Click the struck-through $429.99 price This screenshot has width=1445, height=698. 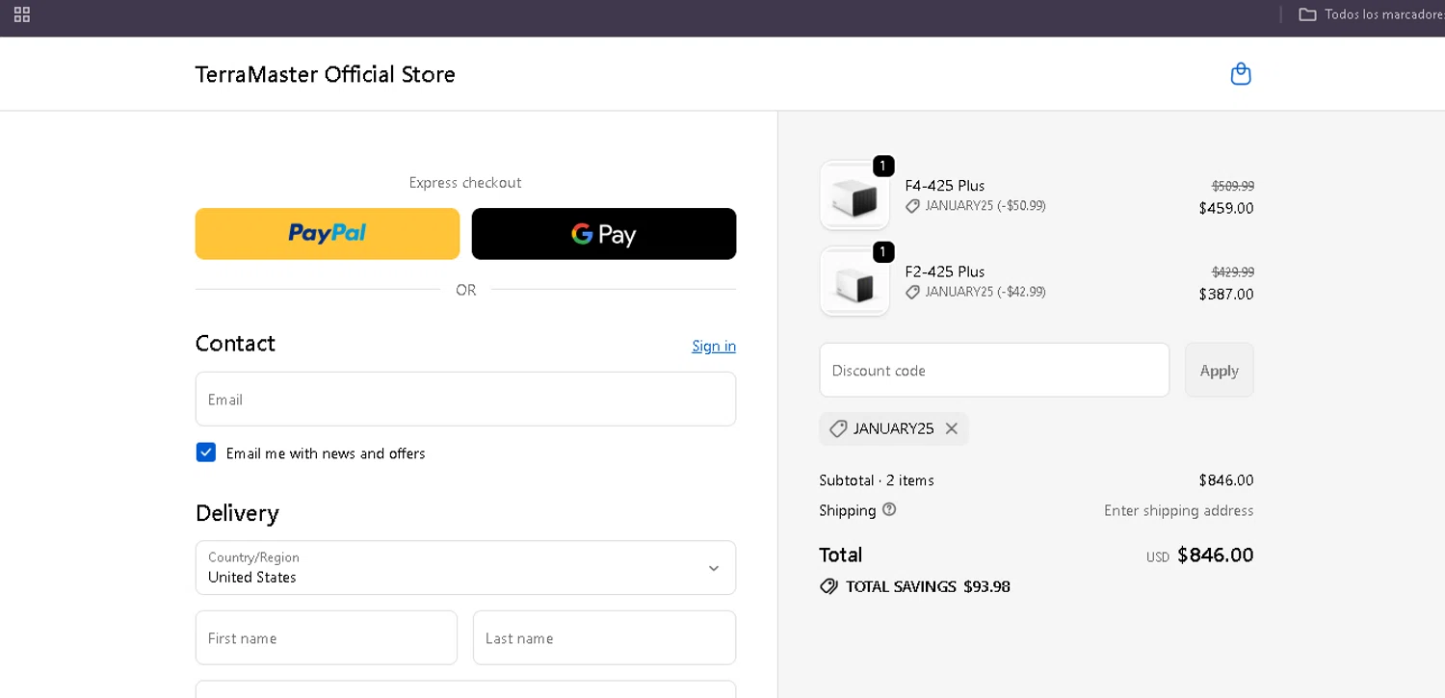point(1233,271)
